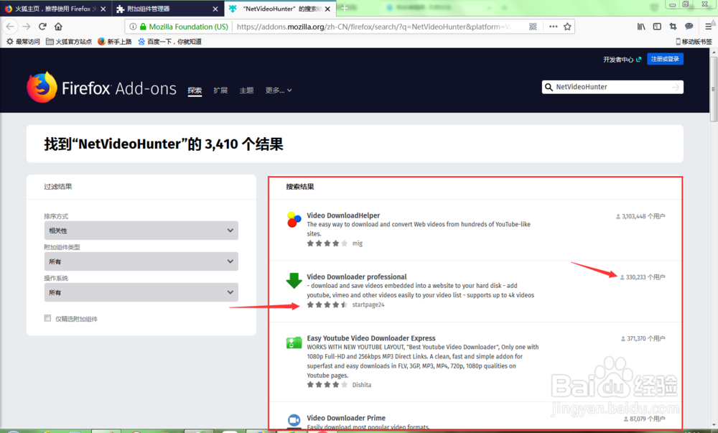Open a new browser tab

tap(345, 8)
